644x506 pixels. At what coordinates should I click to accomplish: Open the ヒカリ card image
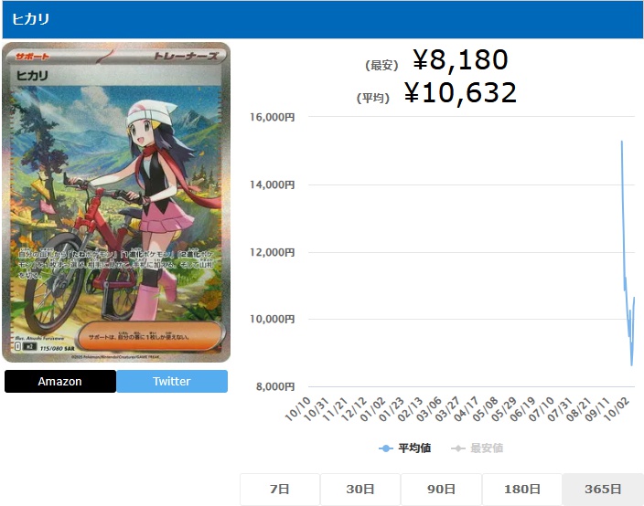click(x=116, y=202)
